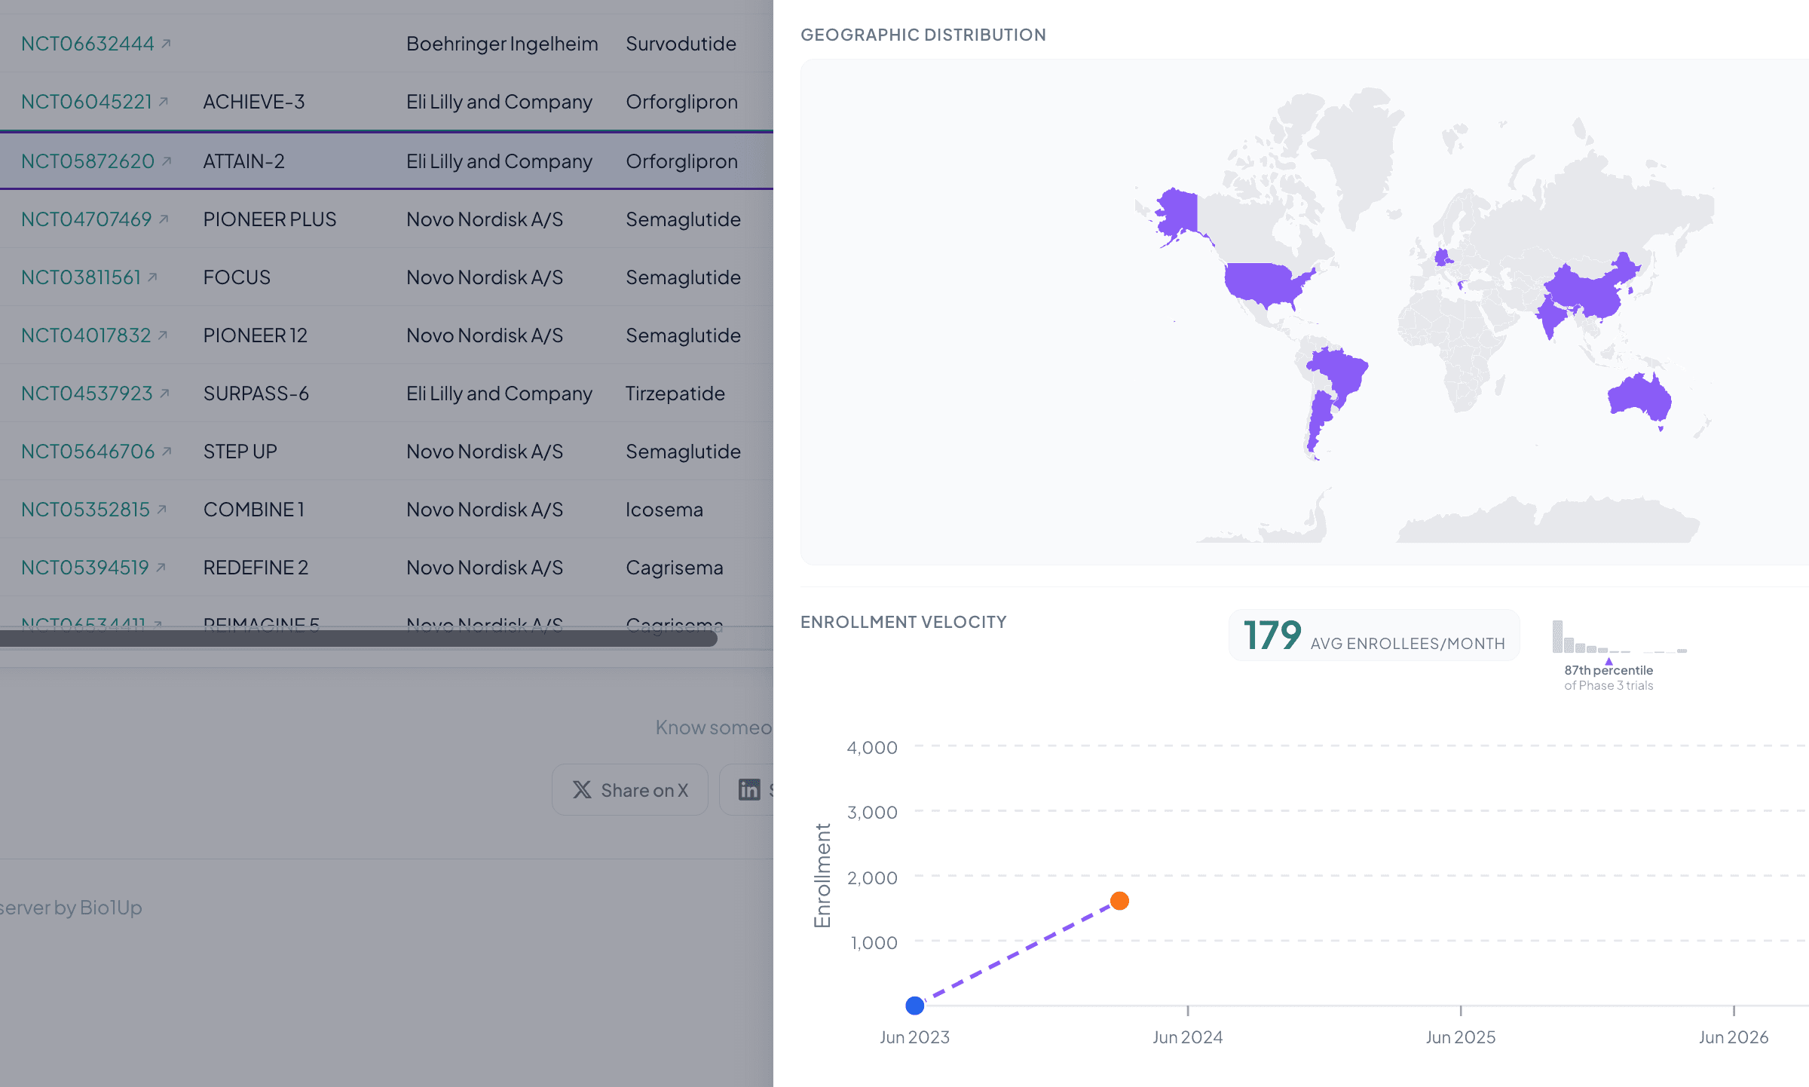The image size is (1809, 1087).
Task: Select the Icosema drug cell
Action: click(x=665, y=510)
